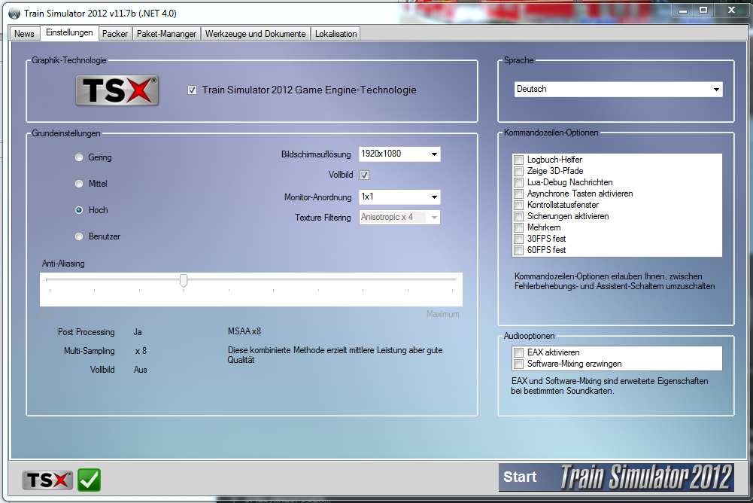The height and width of the screenshot is (503, 753).
Task: Select the Gering quality preset
Action: coord(79,157)
